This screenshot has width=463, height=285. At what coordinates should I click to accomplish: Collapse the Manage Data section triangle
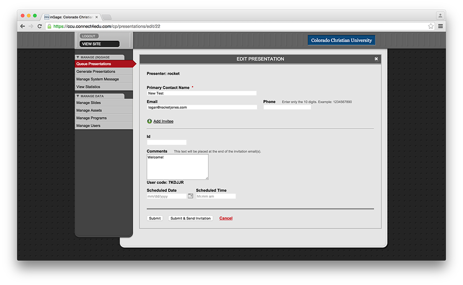[78, 96]
